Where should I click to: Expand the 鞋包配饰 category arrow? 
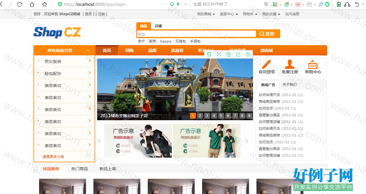click(x=90, y=73)
